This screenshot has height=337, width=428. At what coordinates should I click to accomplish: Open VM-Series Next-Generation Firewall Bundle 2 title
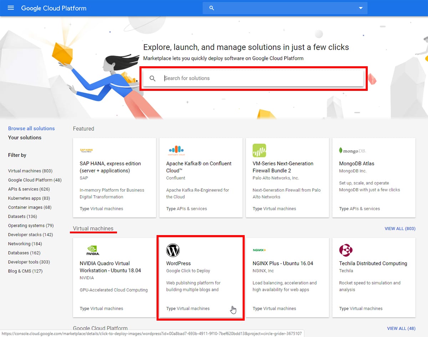283,167
